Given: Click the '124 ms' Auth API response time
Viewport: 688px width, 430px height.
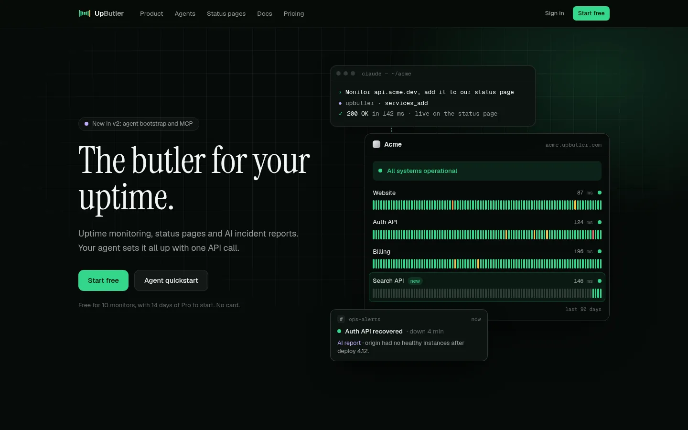Looking at the screenshot, I should (583, 222).
